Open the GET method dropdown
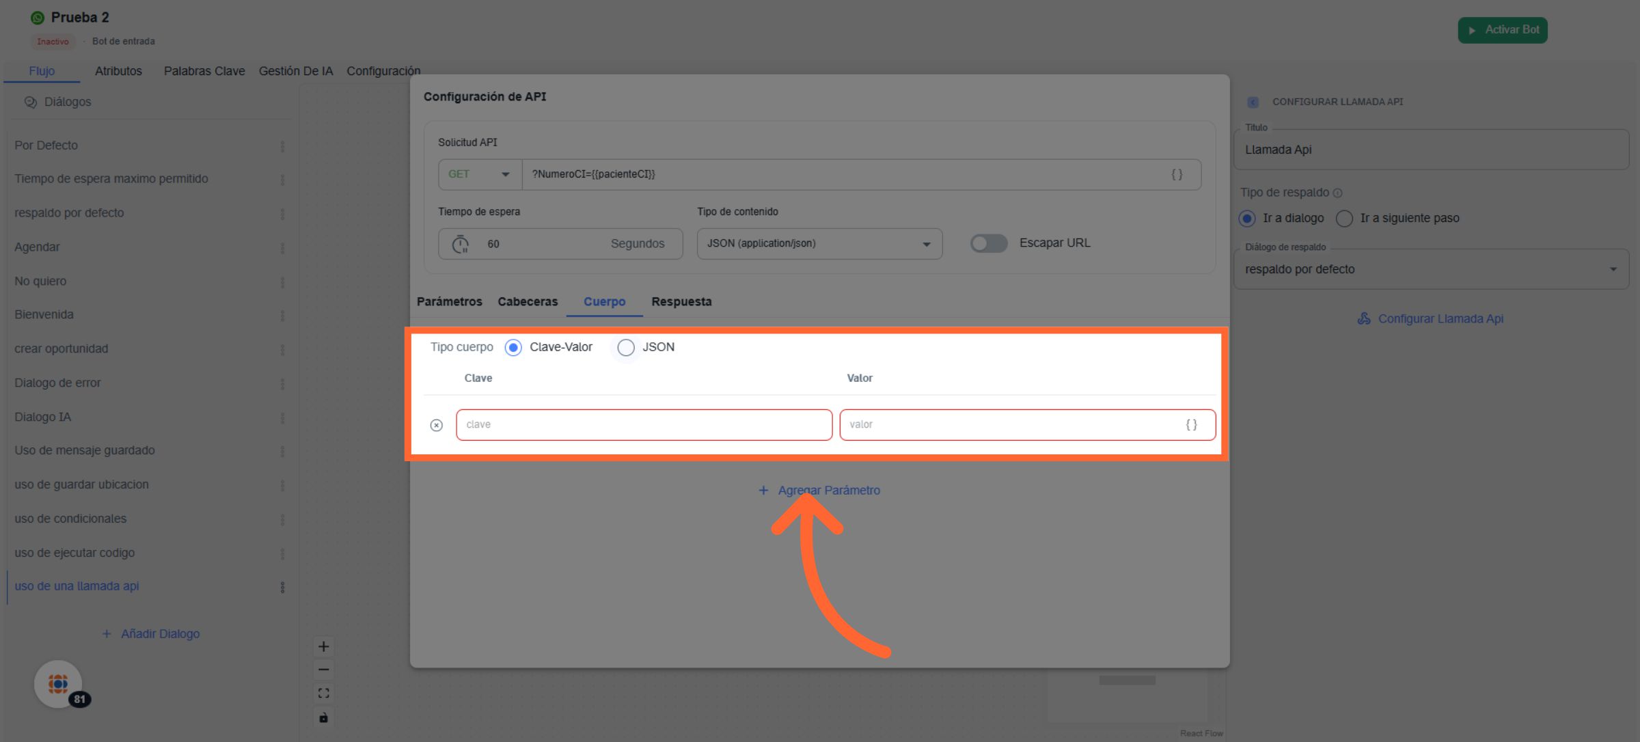1640x742 pixels. pos(480,174)
